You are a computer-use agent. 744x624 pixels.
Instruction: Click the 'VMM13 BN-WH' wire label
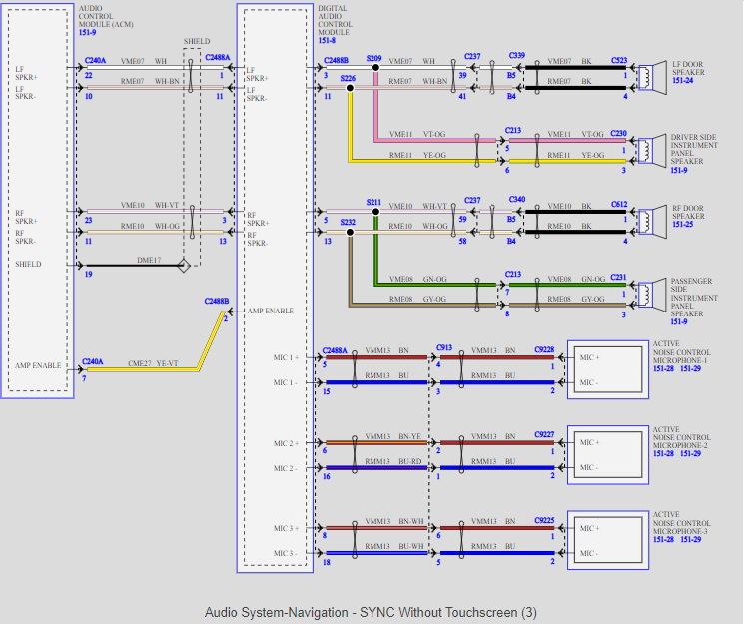click(393, 521)
